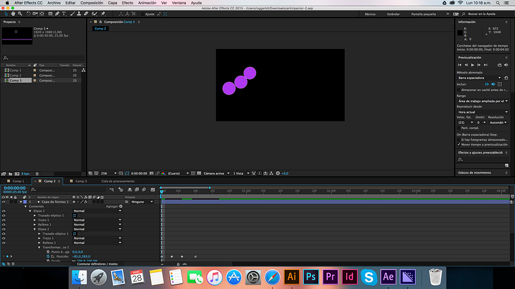This screenshot has height=289, width=515.
Task: Switch to the Comp 3 timeline tab
Action: point(80,181)
